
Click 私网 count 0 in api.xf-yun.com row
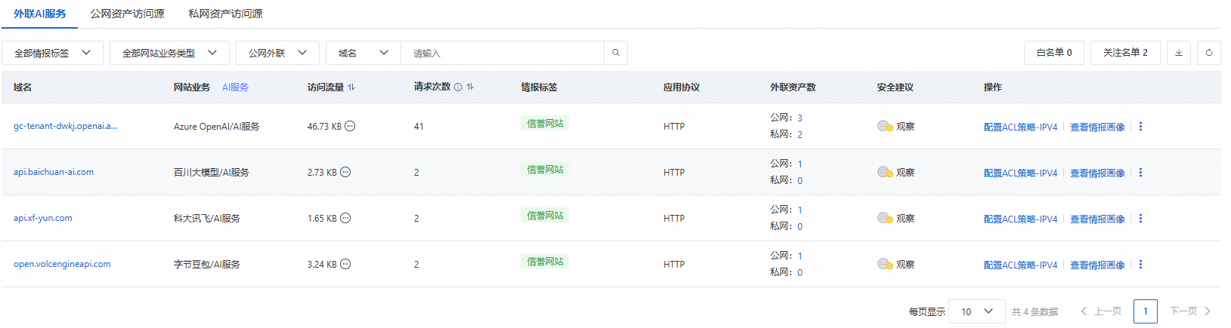[x=800, y=227]
